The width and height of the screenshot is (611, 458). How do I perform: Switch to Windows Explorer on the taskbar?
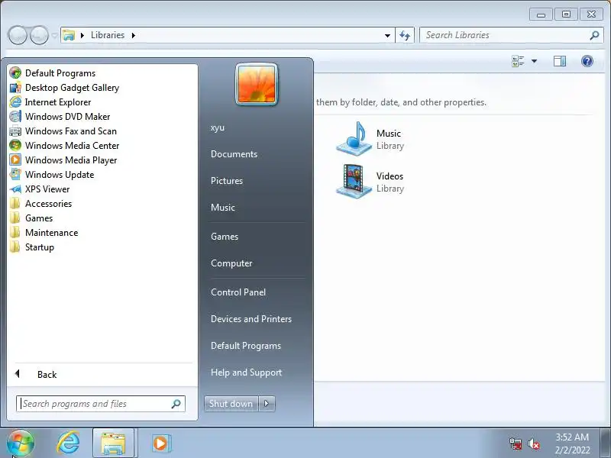(x=113, y=443)
